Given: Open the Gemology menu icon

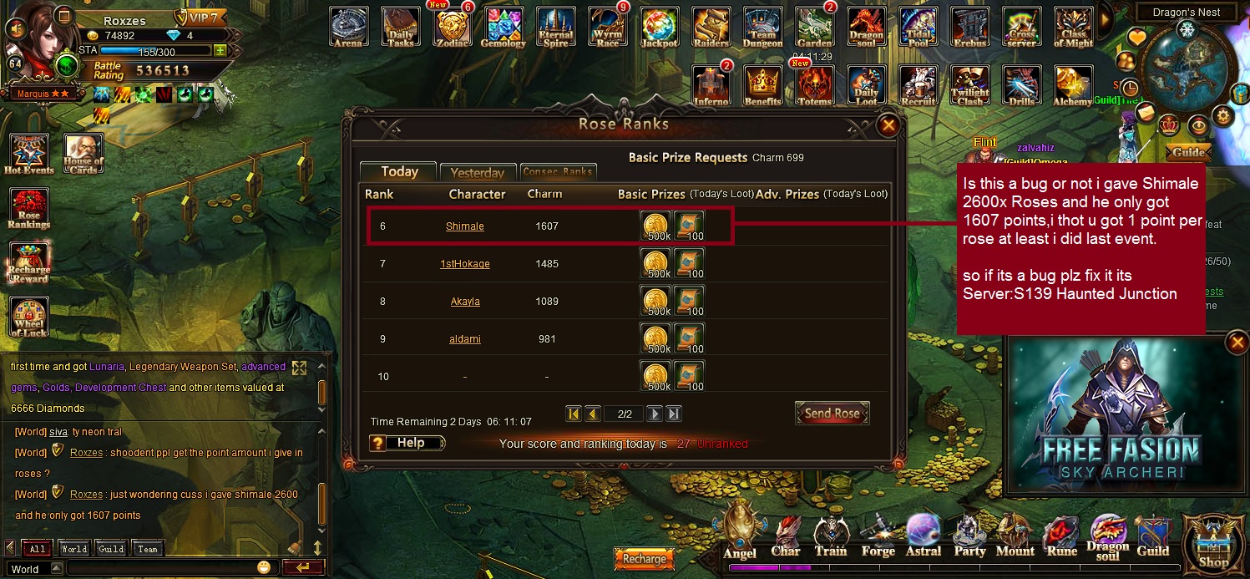Looking at the screenshot, I should [x=504, y=27].
